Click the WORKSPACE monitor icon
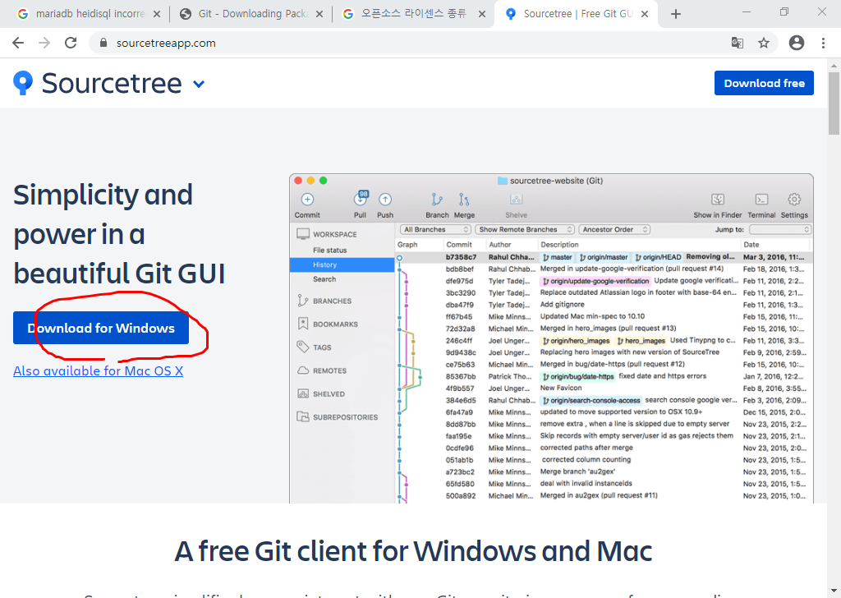The width and height of the screenshot is (841, 598). (x=303, y=234)
